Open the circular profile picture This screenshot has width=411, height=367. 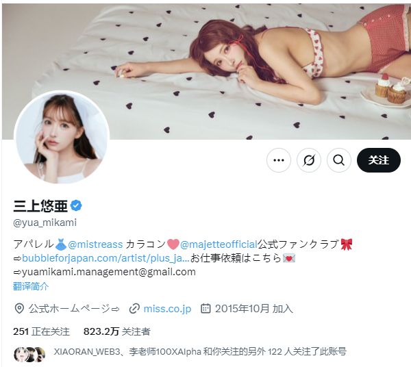coord(62,137)
